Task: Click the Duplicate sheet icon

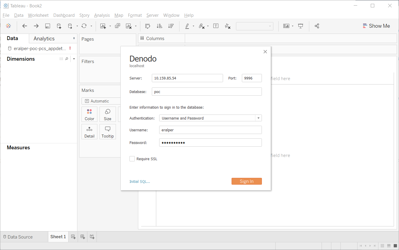Action: tap(117, 26)
